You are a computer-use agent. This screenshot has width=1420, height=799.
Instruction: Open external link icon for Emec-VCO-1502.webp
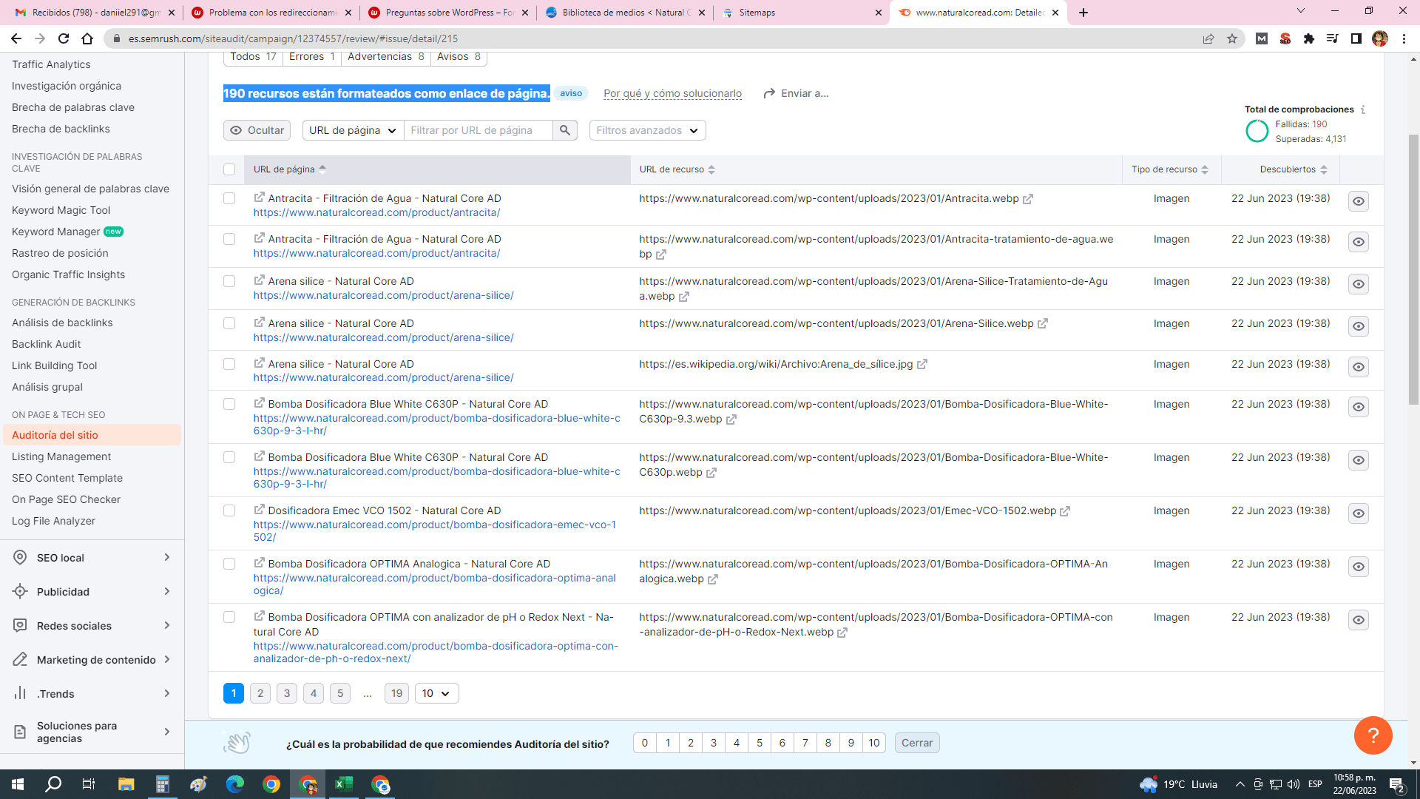point(1065,511)
